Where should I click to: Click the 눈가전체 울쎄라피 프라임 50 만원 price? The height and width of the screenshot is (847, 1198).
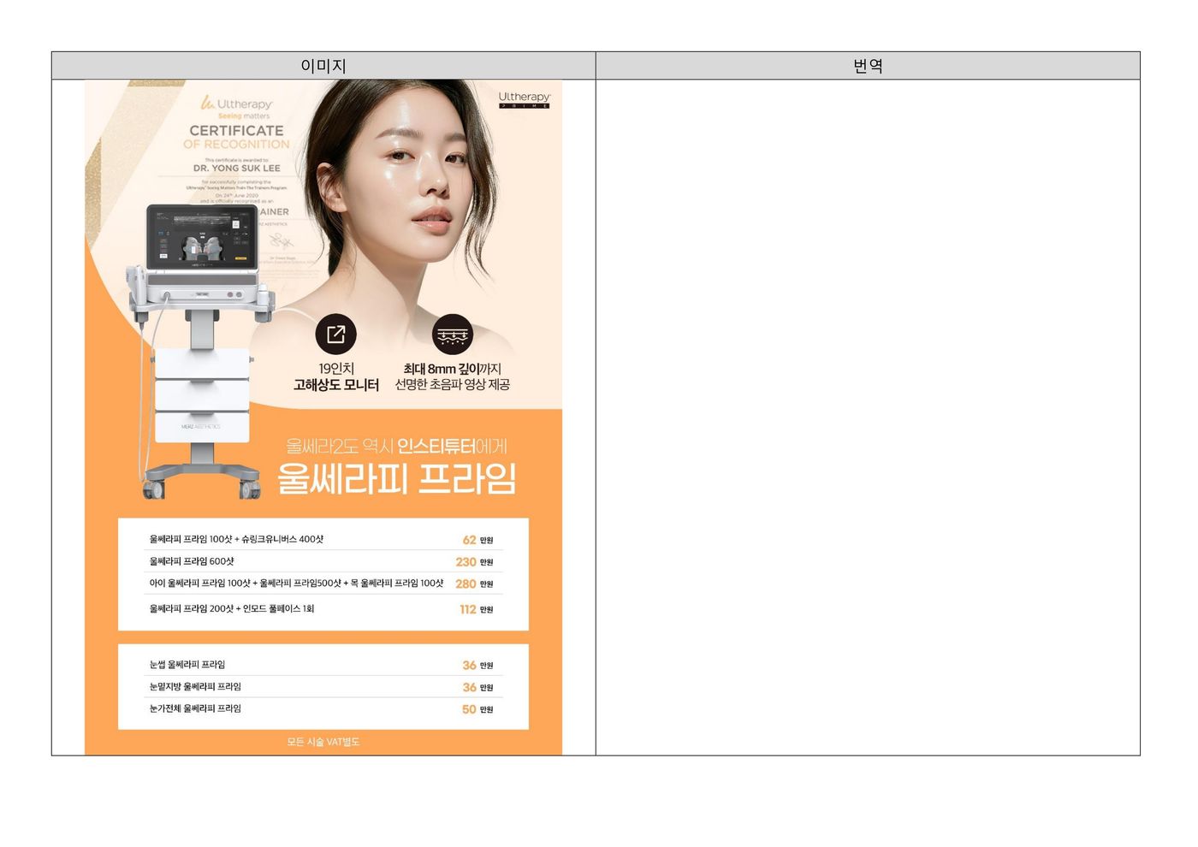pyautogui.click(x=477, y=709)
